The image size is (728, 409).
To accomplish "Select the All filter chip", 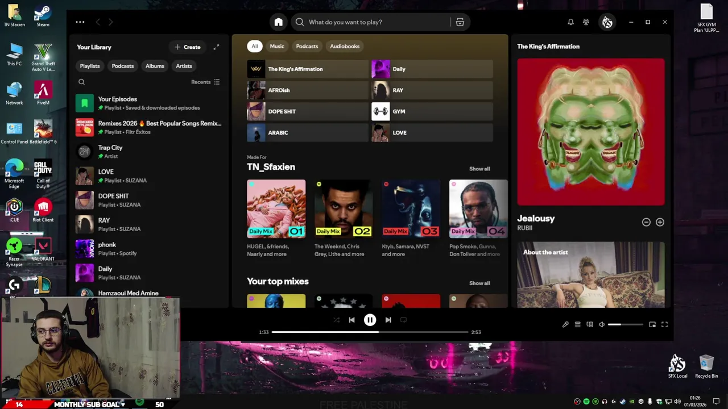I will coord(255,46).
